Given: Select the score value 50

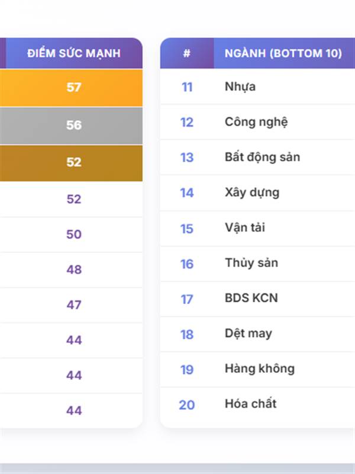Looking at the screenshot, I should tap(73, 234).
